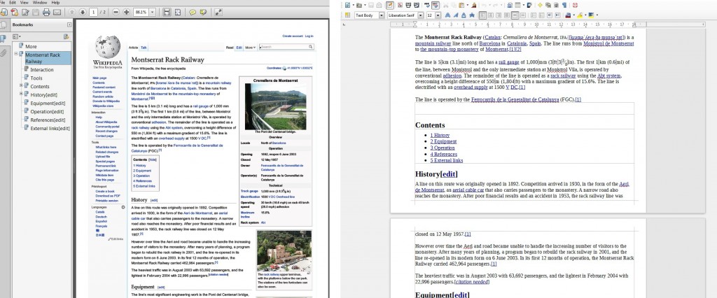The height and width of the screenshot is (298, 717).
Task: Expand the History[edit] bookmark node
Action: coord(21,94)
